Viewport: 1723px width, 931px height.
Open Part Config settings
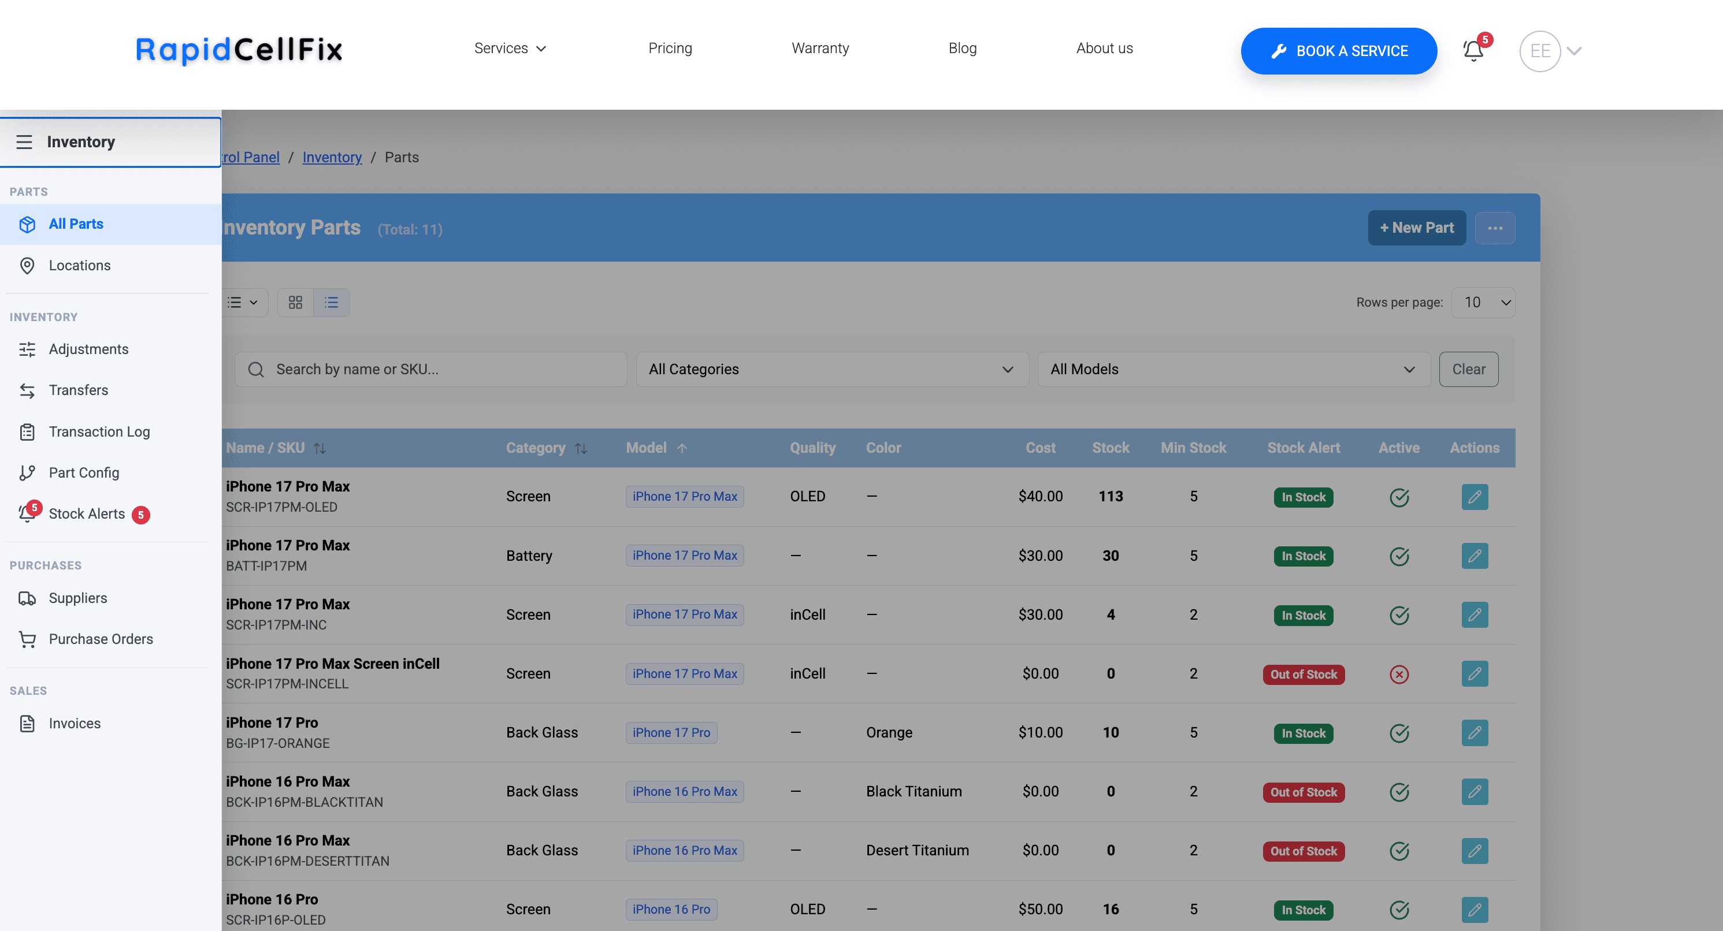[110, 472]
